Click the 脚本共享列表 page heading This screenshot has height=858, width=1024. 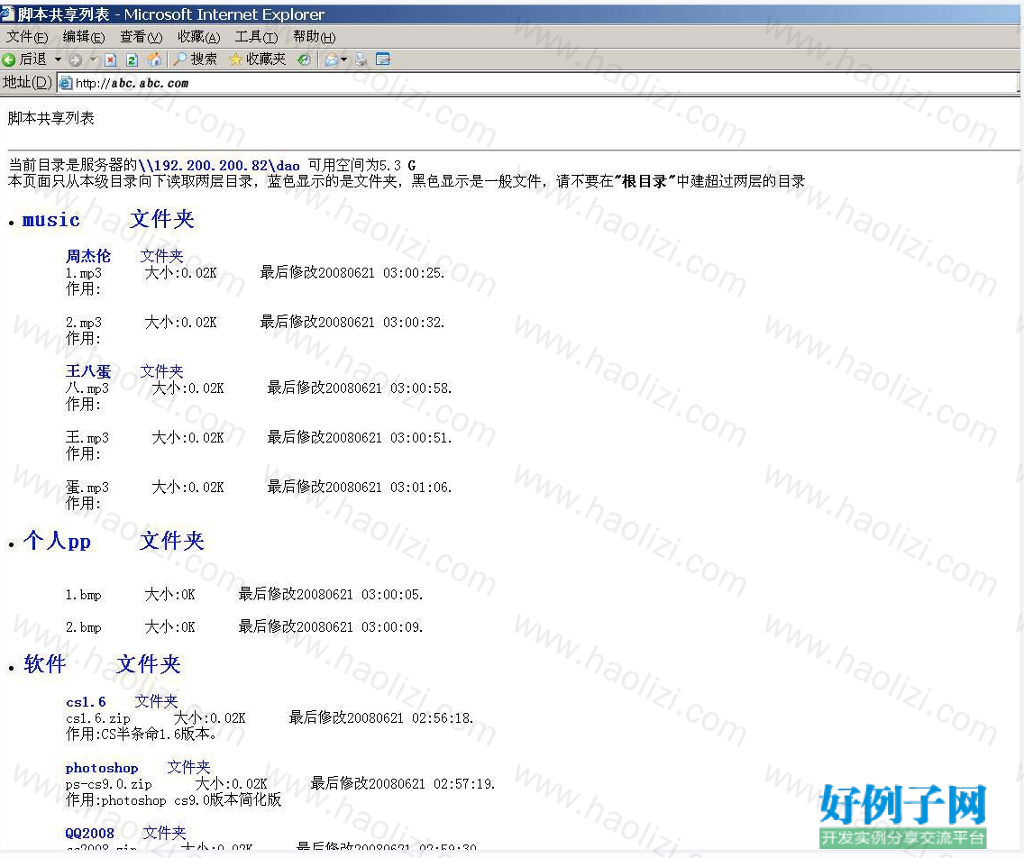[51, 118]
